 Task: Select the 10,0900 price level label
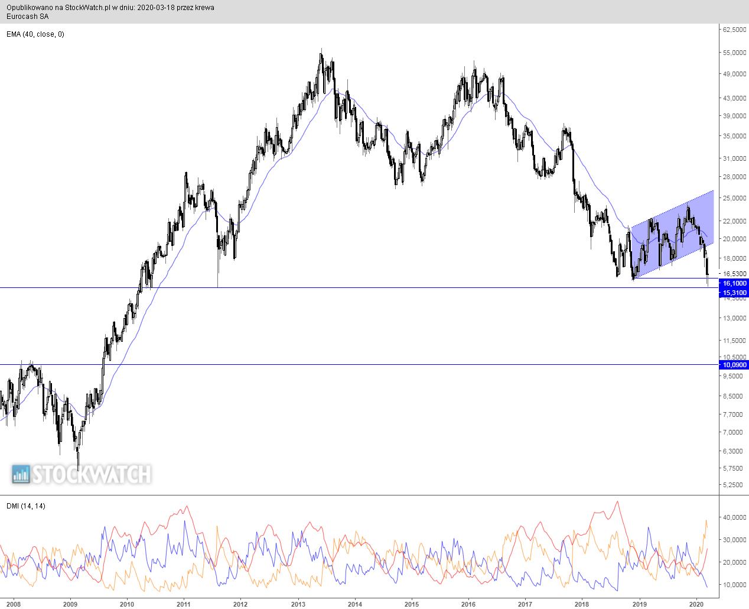point(734,365)
